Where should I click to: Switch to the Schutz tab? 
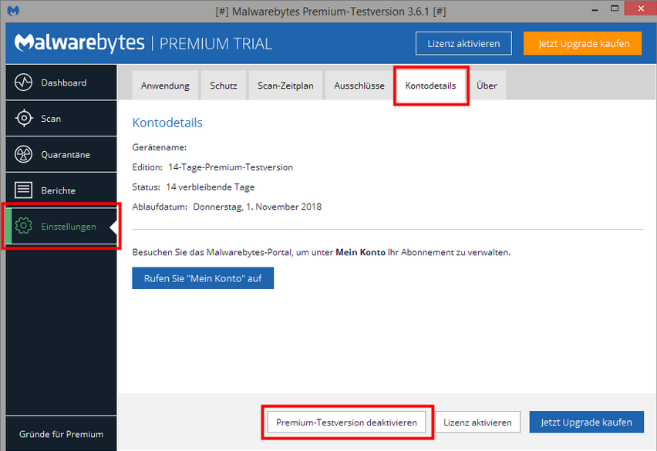click(x=224, y=86)
